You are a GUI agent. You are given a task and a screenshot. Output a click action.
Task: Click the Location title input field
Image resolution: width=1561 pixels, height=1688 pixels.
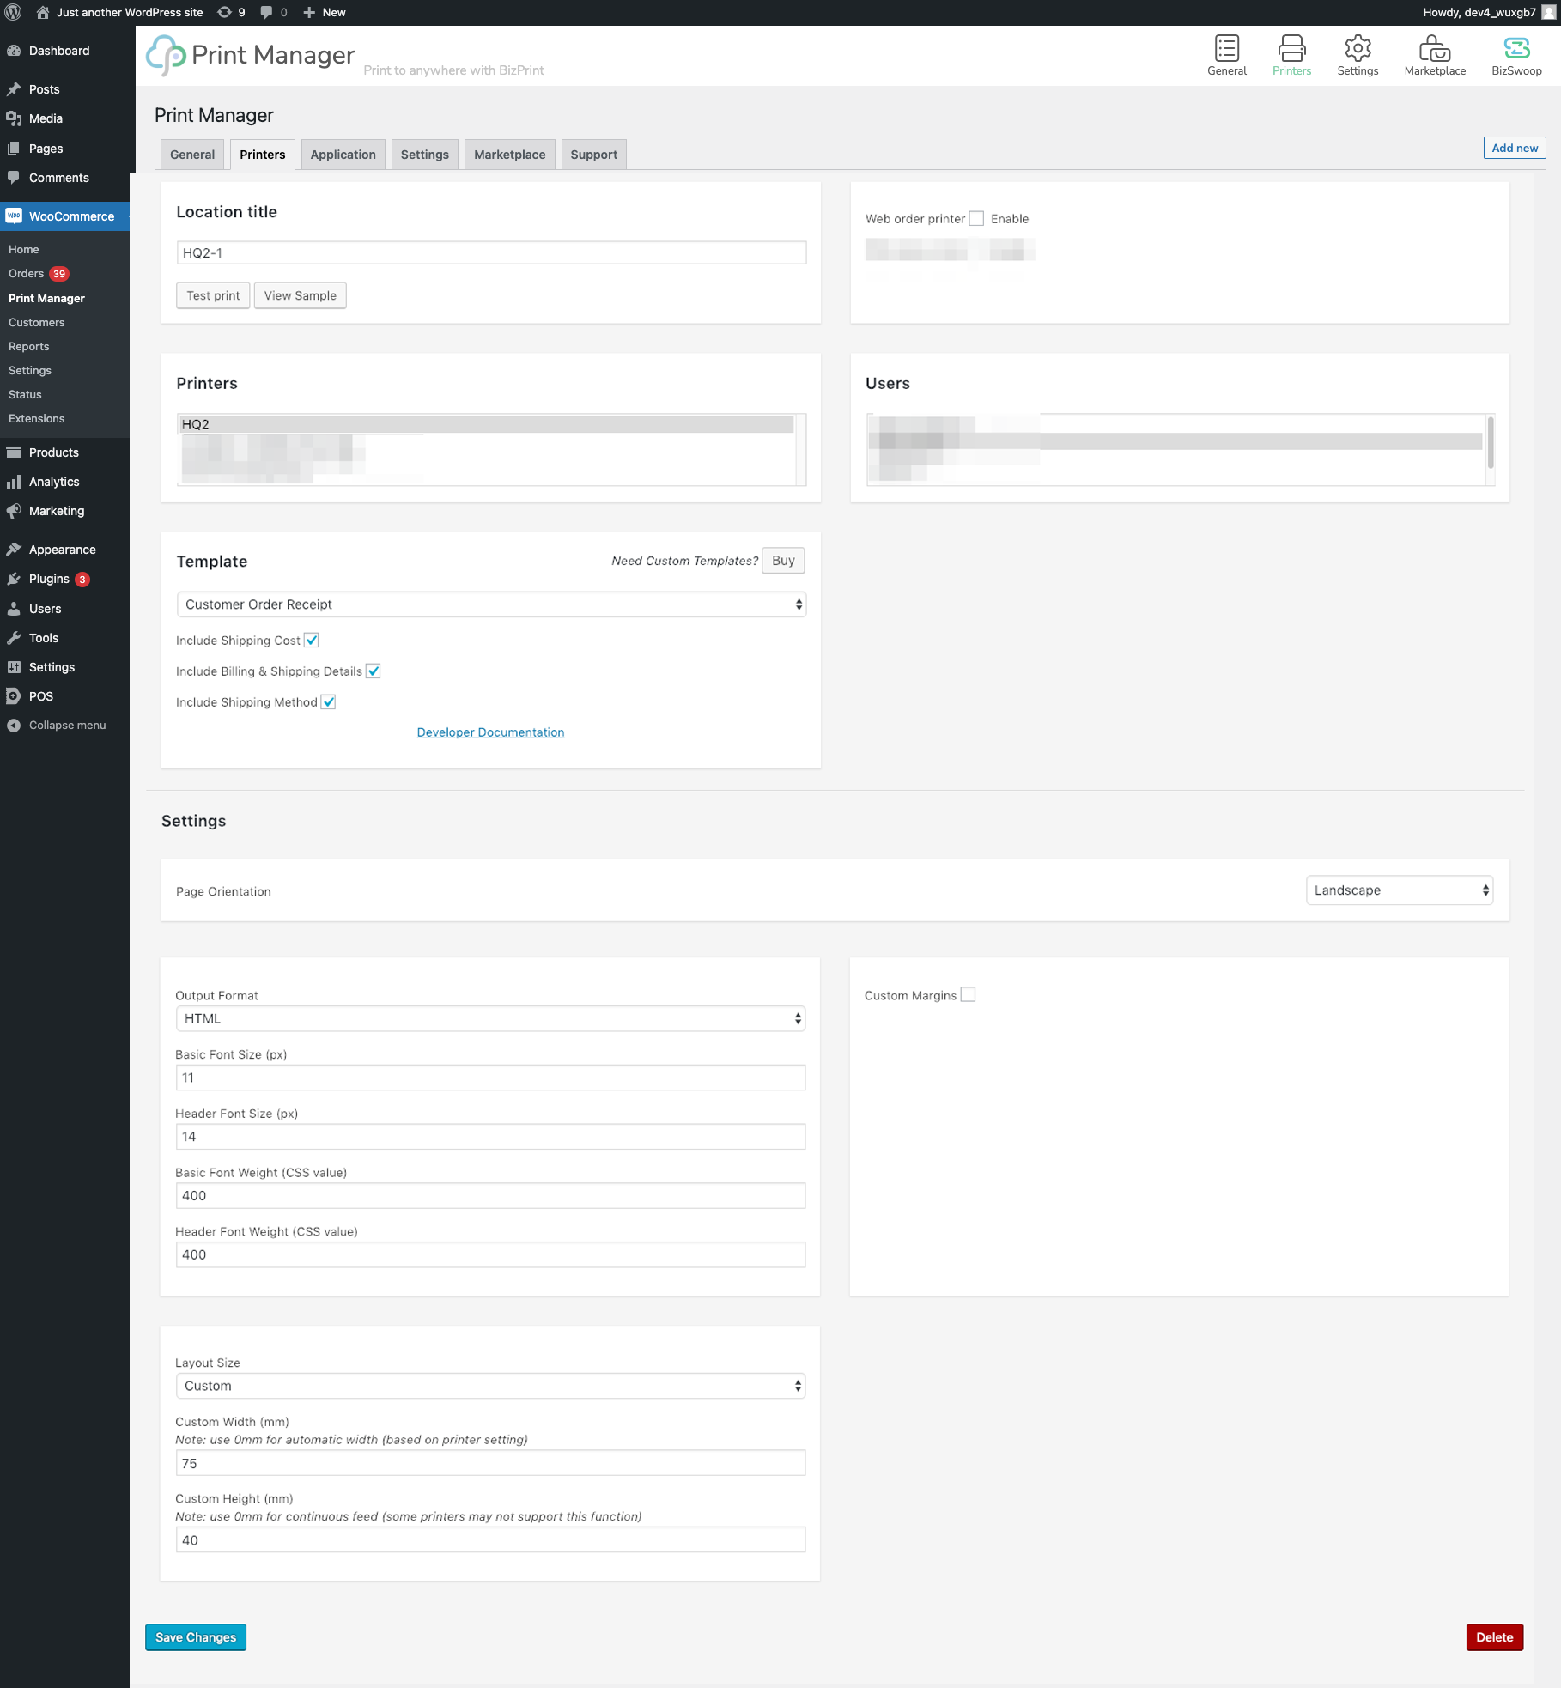[491, 252]
